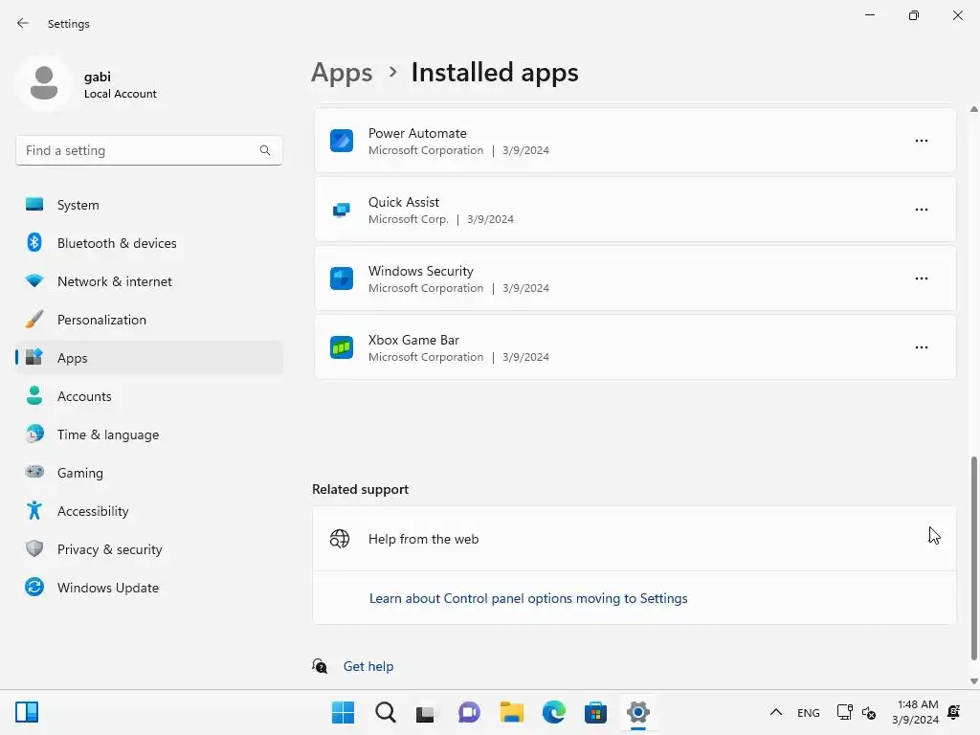Click the Get help link
The image size is (980, 735).
coord(368,666)
